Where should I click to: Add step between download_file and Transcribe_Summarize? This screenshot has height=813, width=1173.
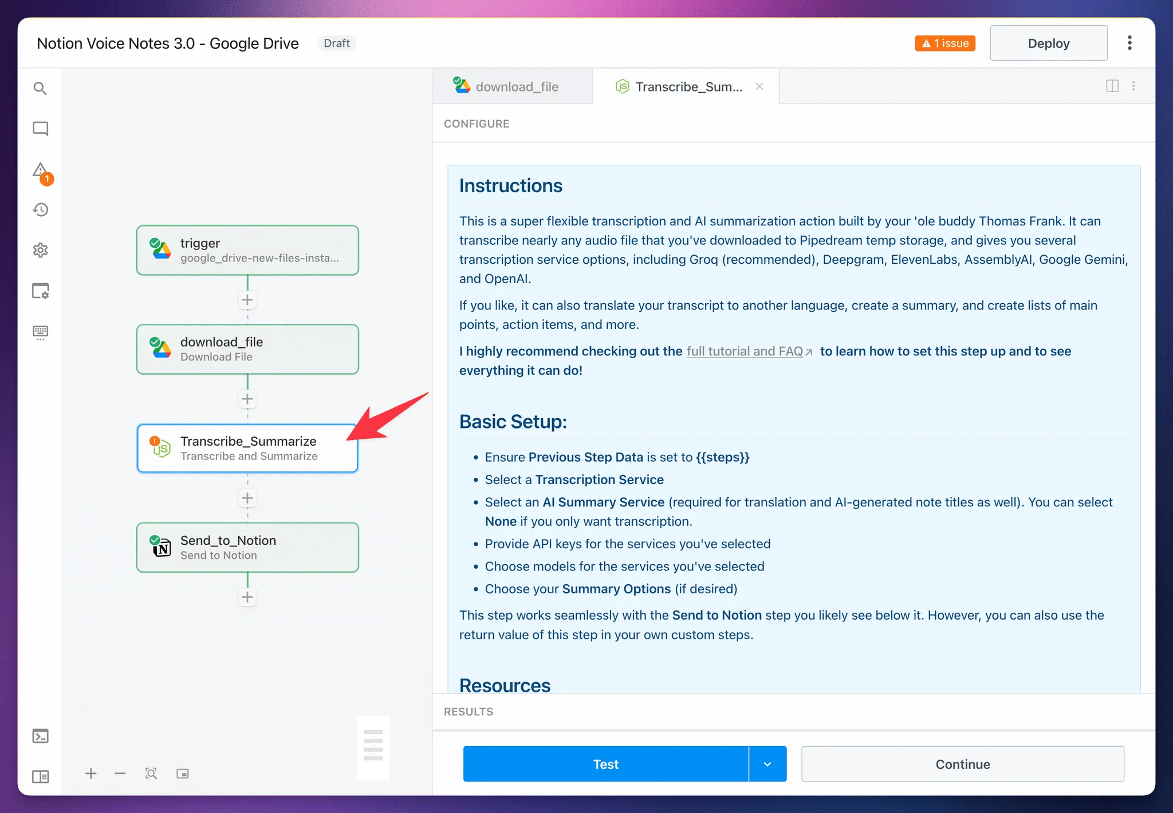point(247,399)
